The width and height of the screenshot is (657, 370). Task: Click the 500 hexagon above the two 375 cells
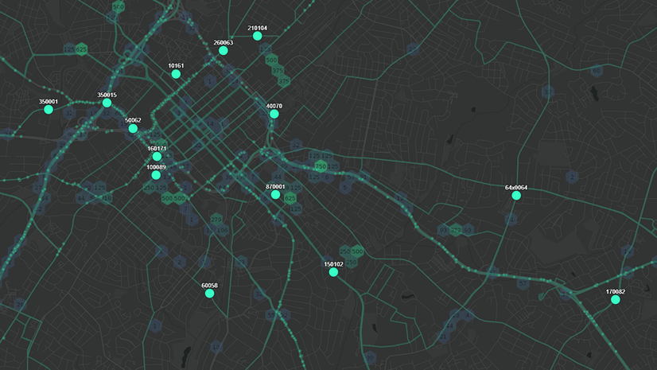(x=271, y=60)
